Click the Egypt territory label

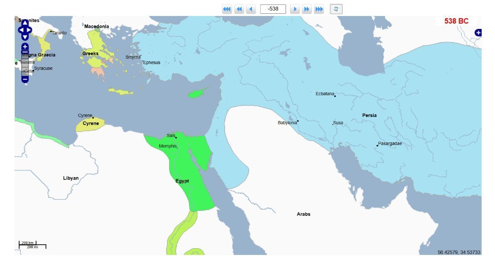click(x=182, y=181)
